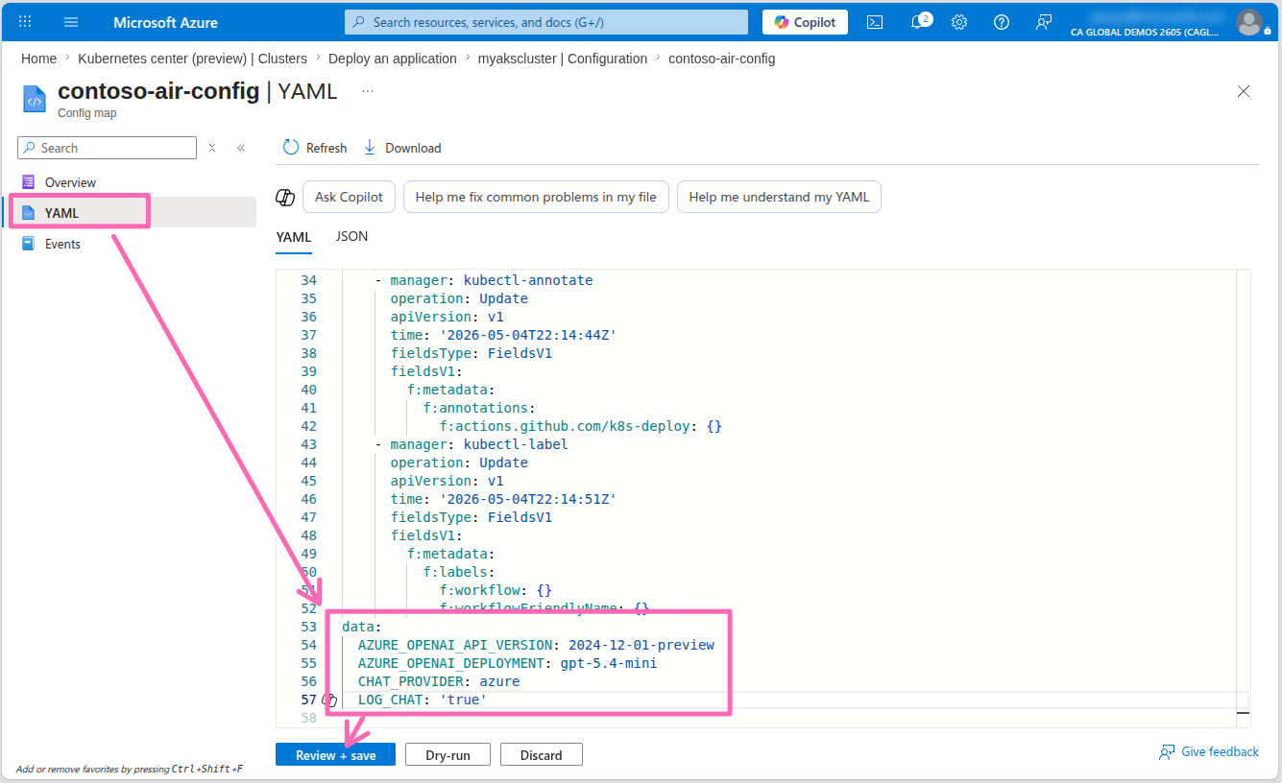Click the time '2026-05-04T22:14:51Z' value

pos(528,499)
